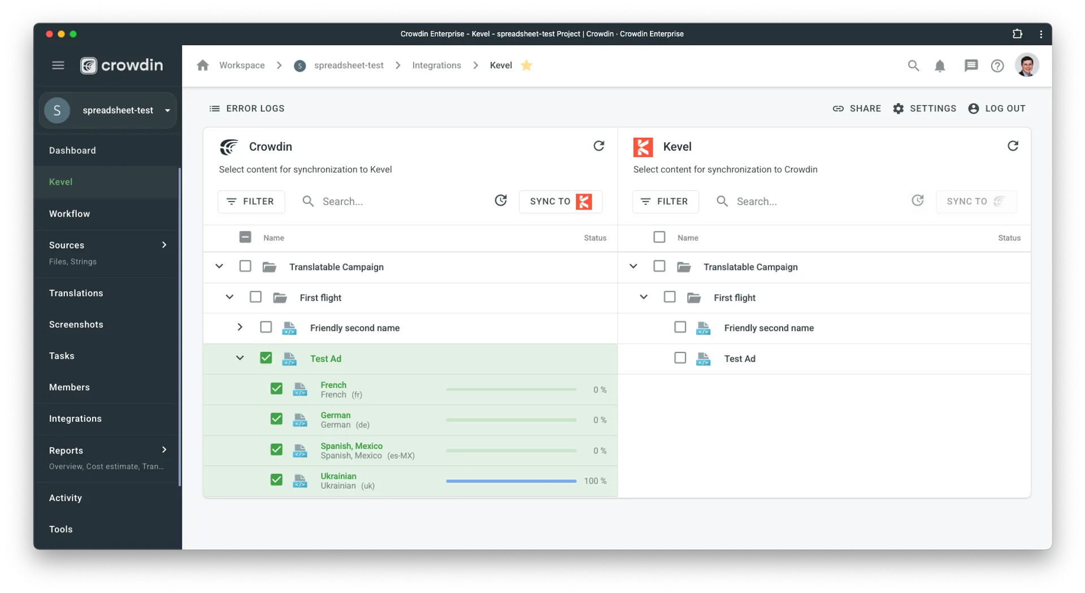Open user profile avatar
The height and width of the screenshot is (593, 1085).
coord(1027,66)
